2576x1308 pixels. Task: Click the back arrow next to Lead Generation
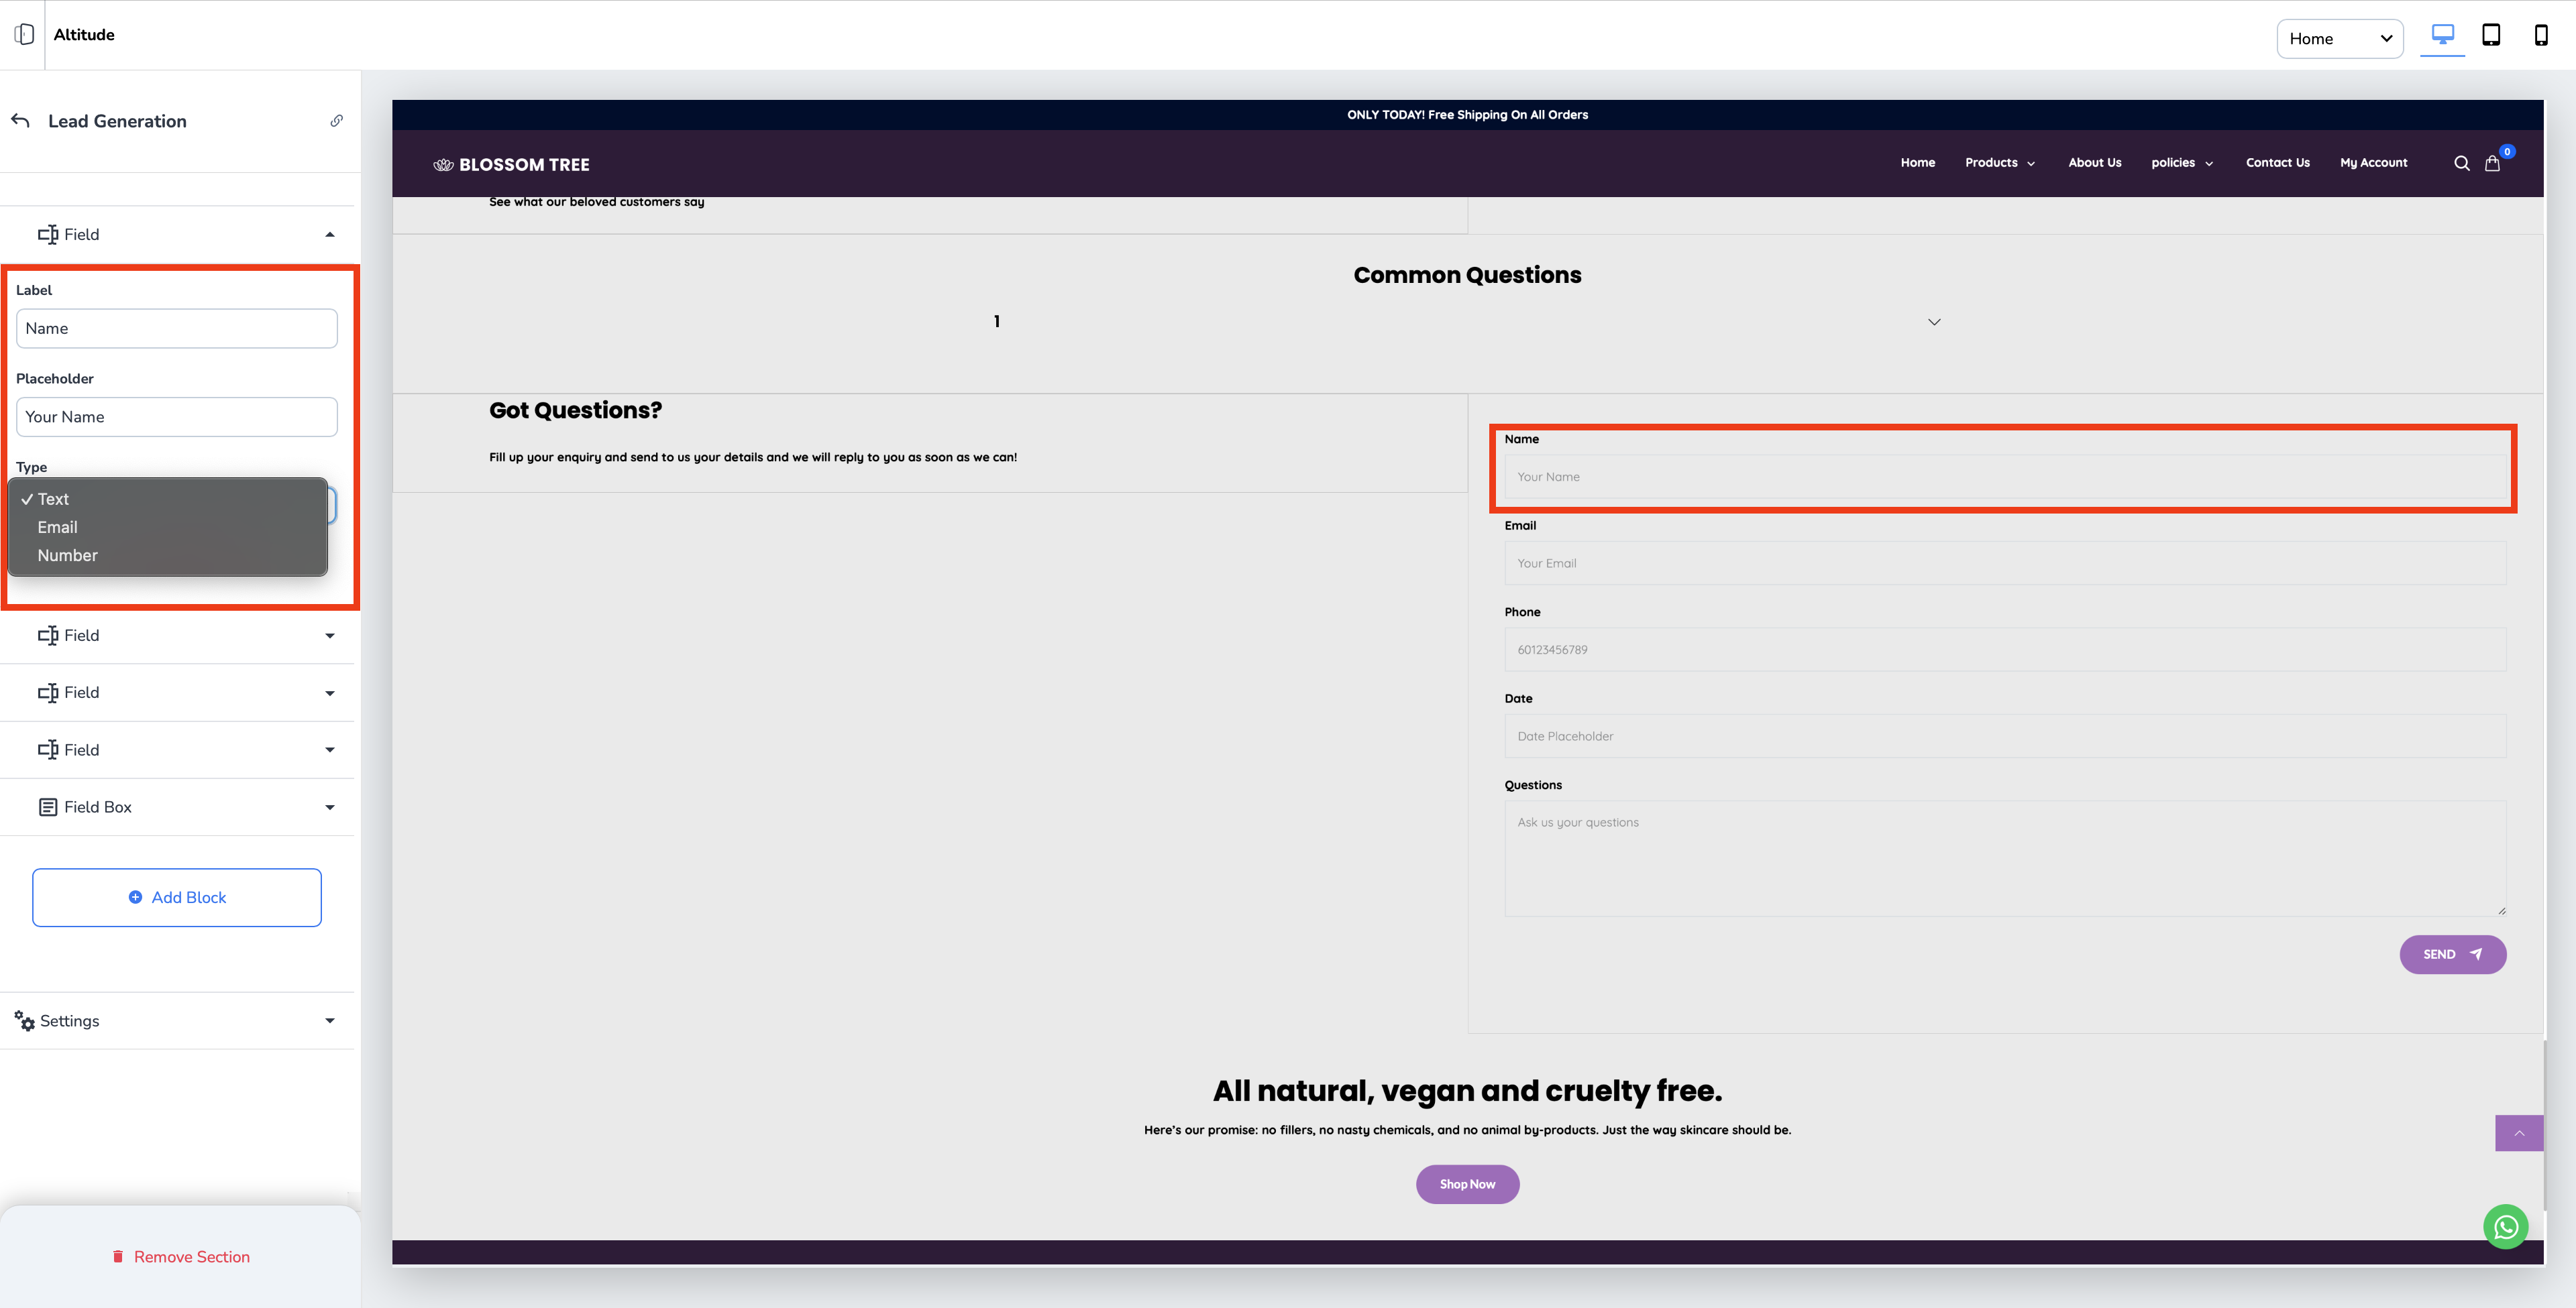tap(20, 121)
